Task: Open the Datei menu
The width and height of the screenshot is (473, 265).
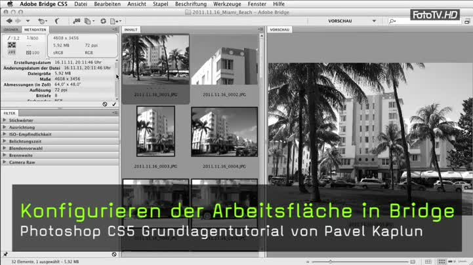Action: pyautogui.click(x=81, y=4)
